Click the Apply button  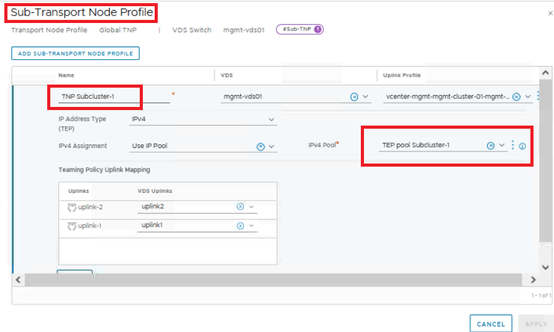click(536, 323)
